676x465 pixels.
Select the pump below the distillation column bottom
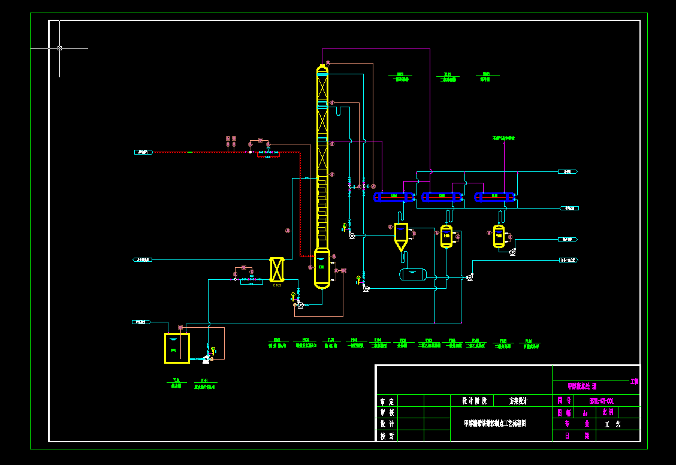pos(300,305)
